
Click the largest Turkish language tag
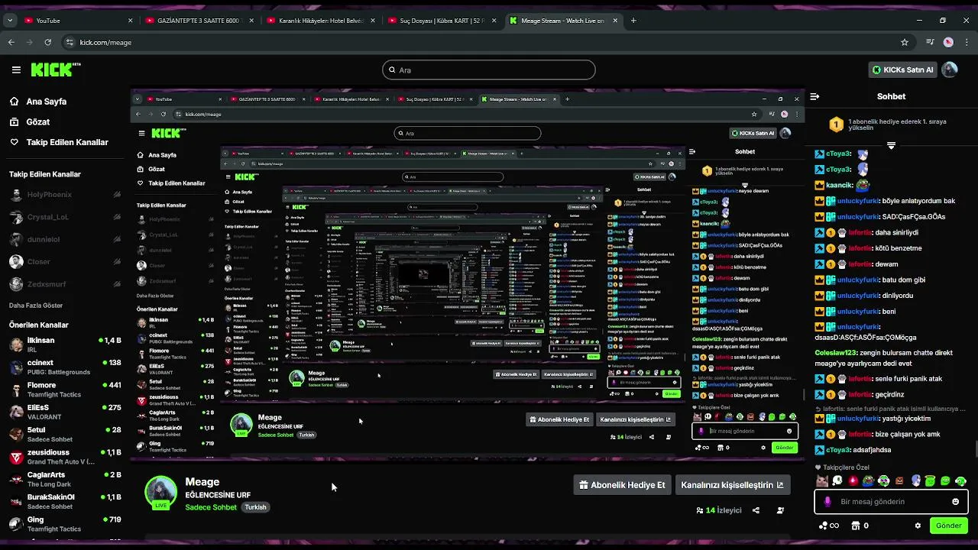point(255,507)
